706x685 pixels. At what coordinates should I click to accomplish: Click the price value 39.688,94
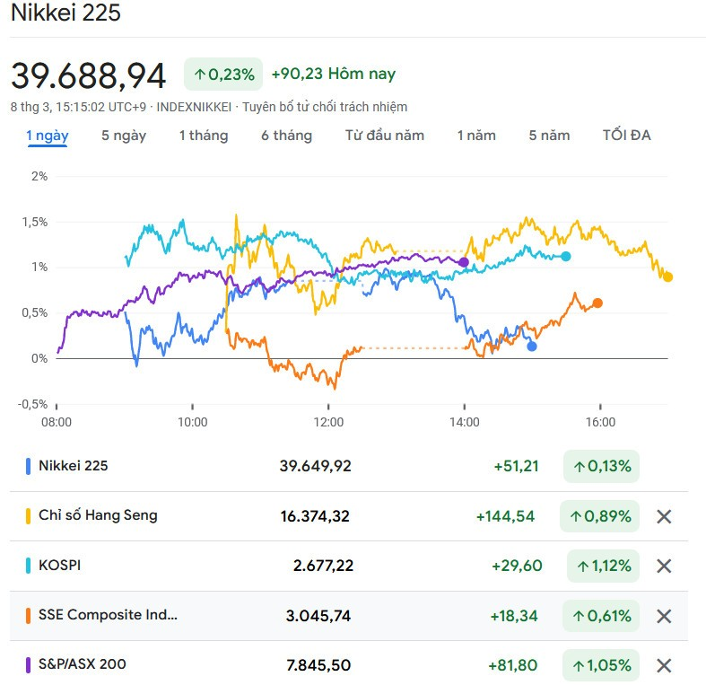[x=88, y=75]
